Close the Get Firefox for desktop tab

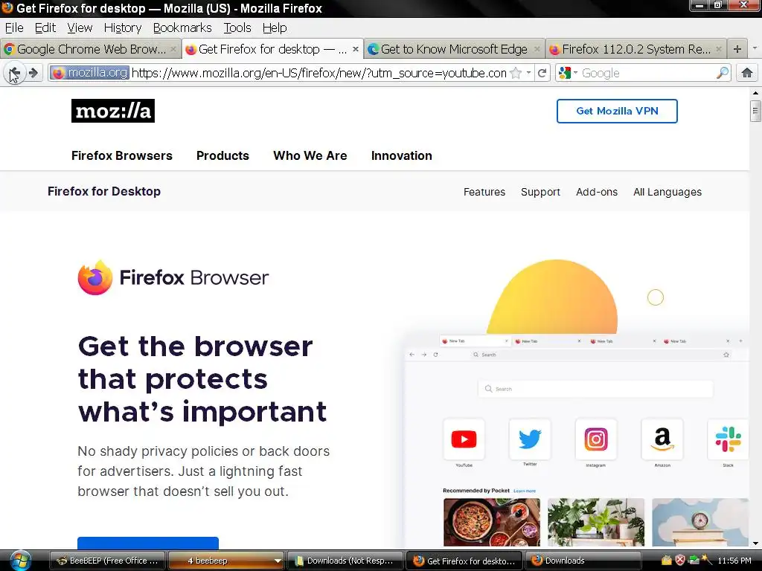(355, 49)
